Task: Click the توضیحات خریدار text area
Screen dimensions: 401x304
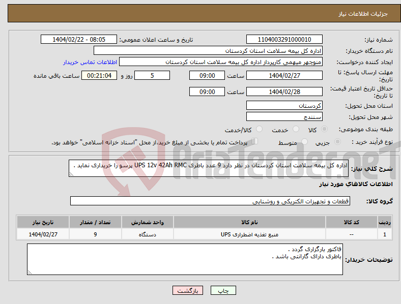Action: click(185, 259)
